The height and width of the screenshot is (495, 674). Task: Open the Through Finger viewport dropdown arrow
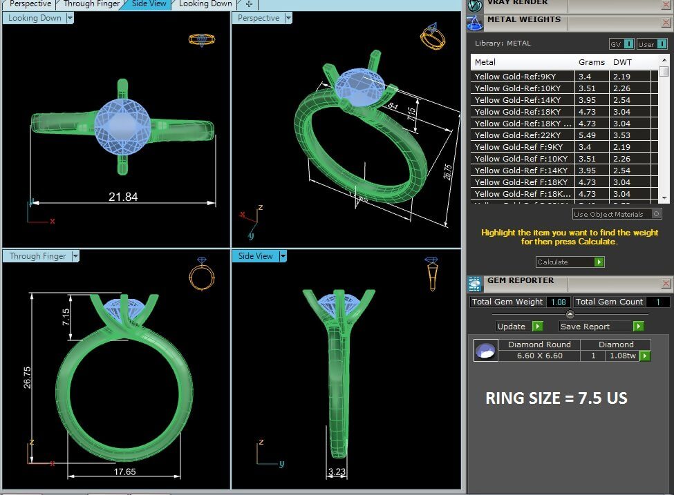coord(75,256)
